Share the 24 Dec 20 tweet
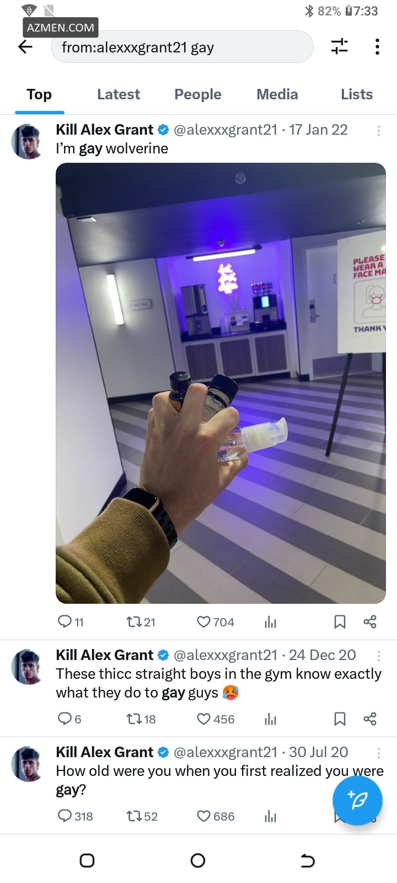 coord(370,719)
